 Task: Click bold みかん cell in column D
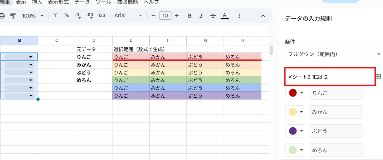click(x=94, y=65)
